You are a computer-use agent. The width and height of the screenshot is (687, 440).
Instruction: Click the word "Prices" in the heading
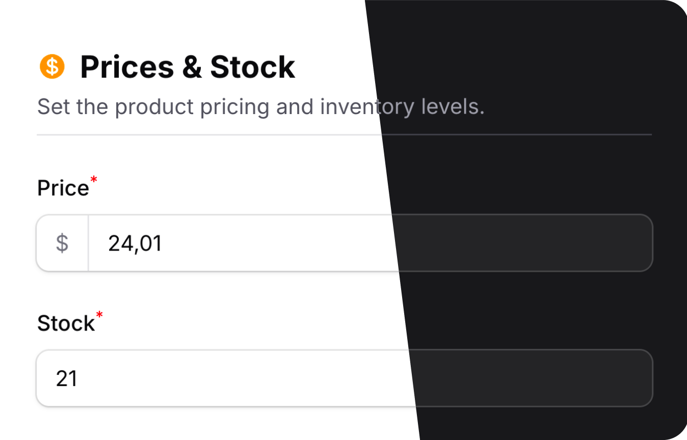pos(126,67)
